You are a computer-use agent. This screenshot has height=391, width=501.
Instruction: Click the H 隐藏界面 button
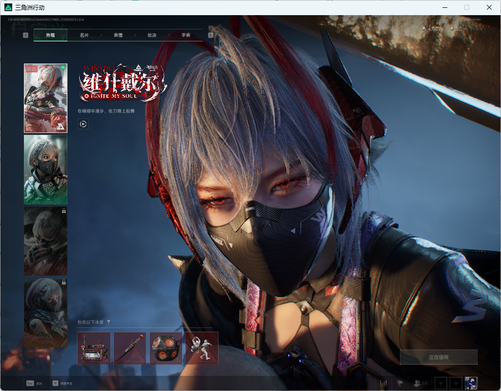click(x=63, y=383)
